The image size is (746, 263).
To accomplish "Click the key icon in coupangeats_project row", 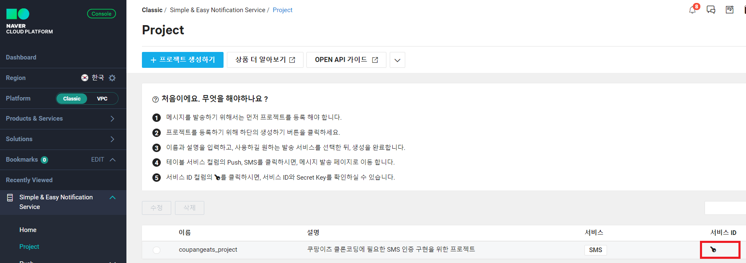I will 713,250.
